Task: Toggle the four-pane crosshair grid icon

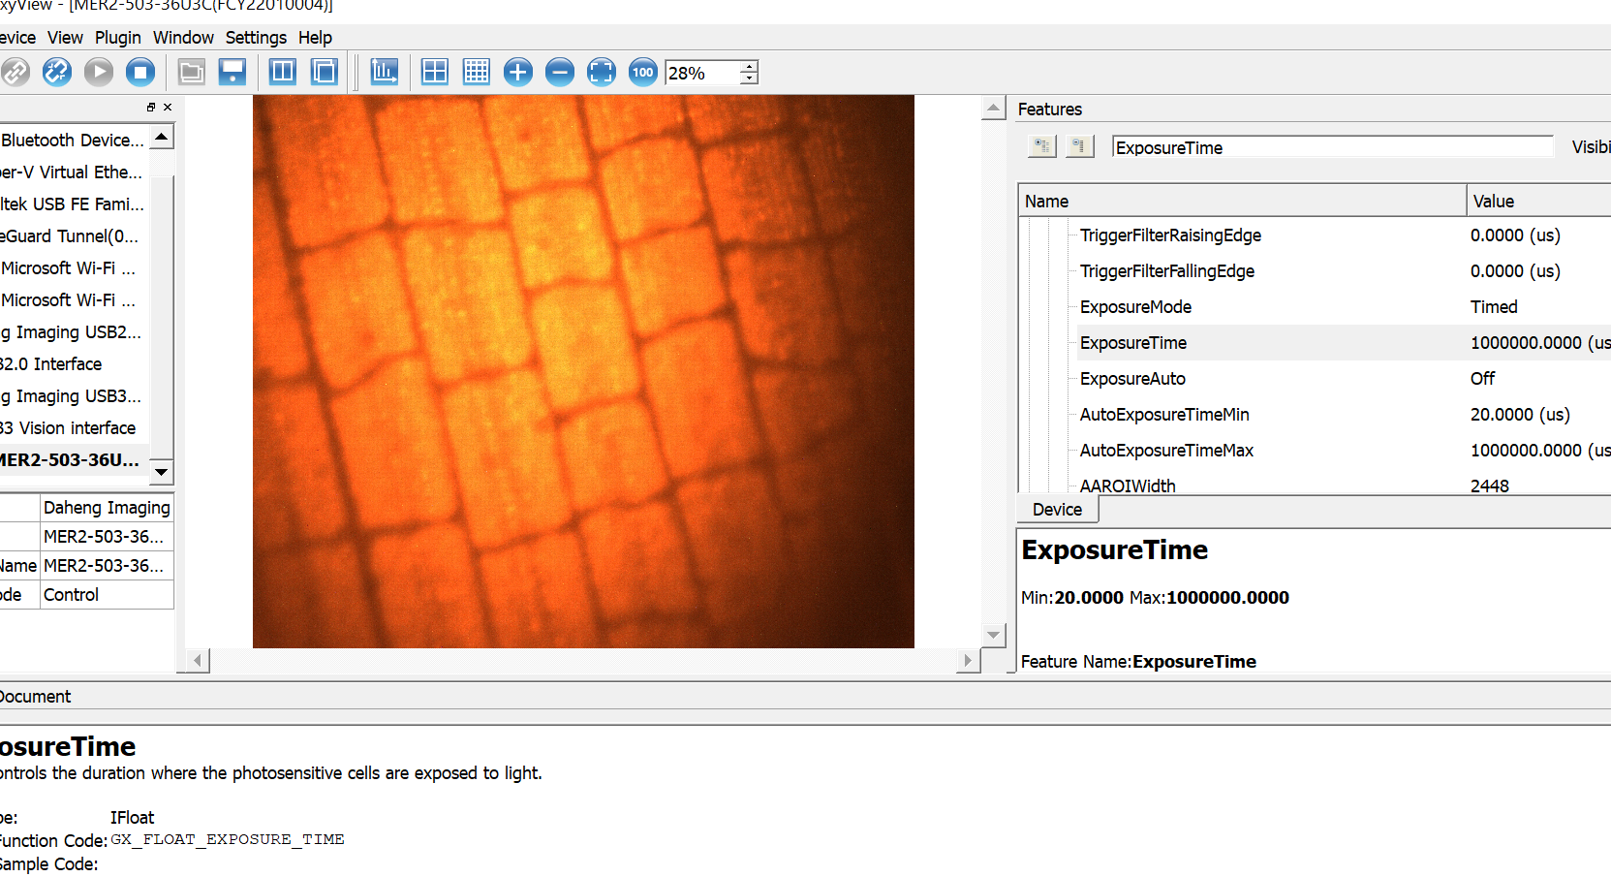Action: [435, 72]
